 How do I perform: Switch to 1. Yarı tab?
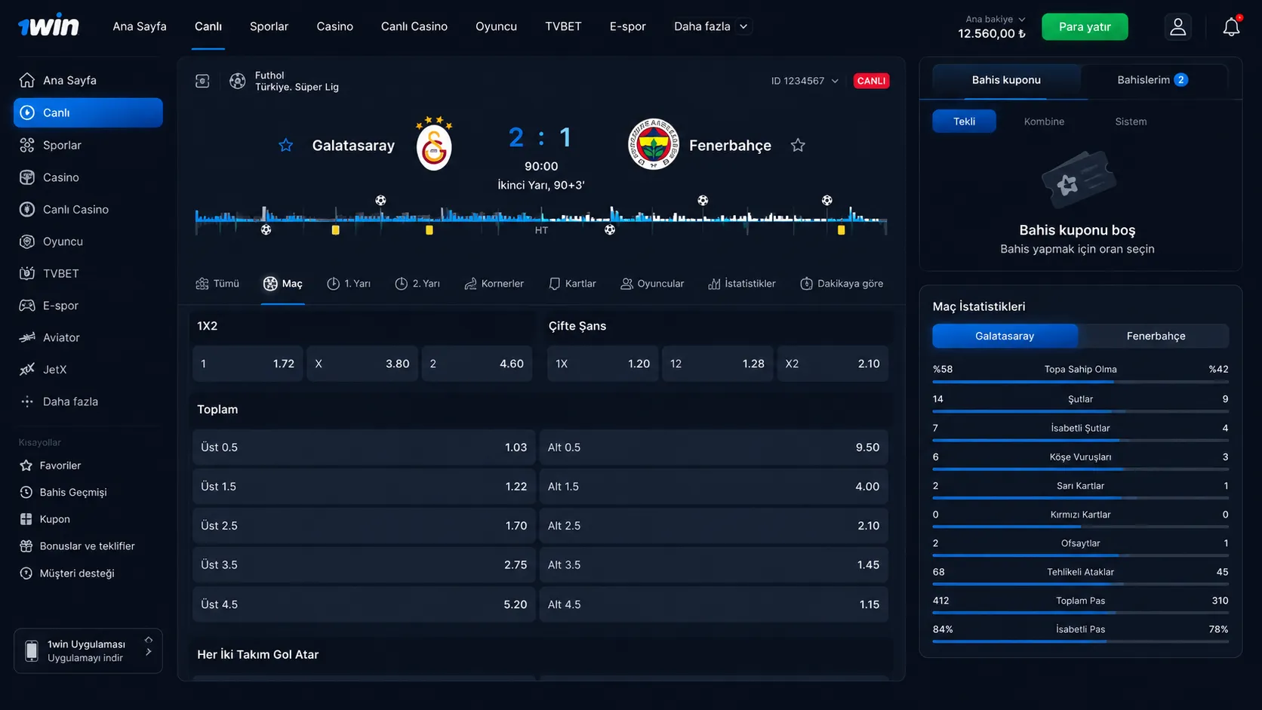point(349,284)
